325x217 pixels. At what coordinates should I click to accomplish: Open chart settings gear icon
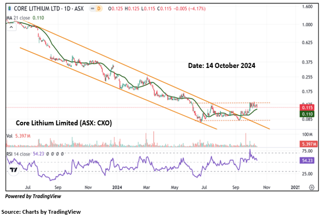pos(311,187)
